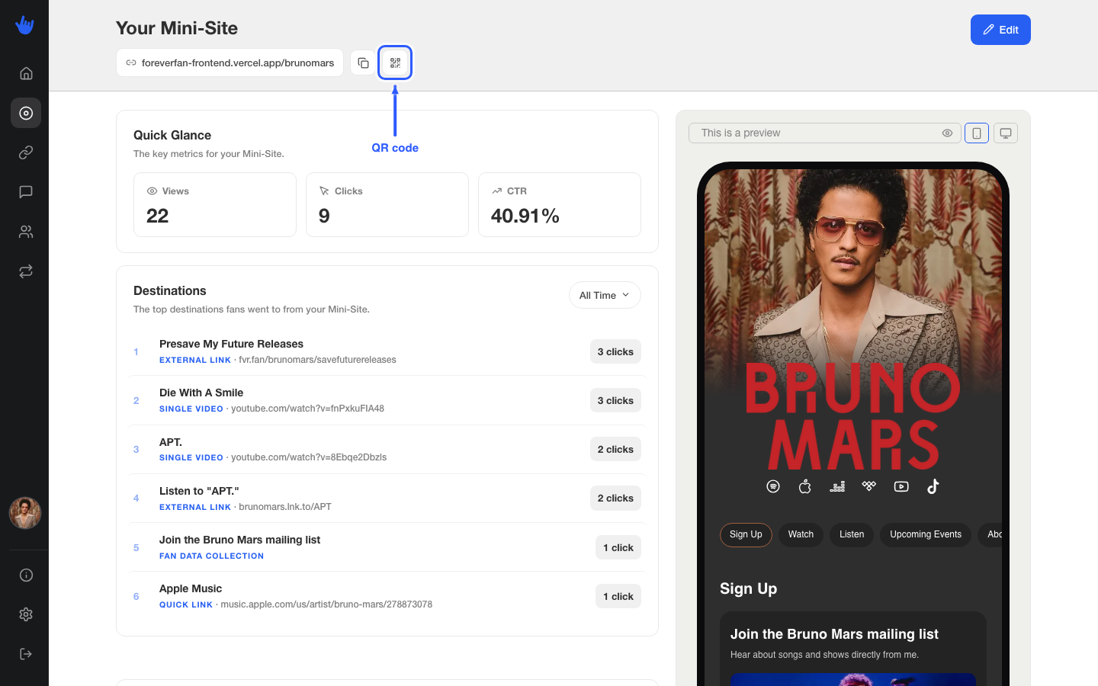This screenshot has height=686, width=1098.
Task: Click the ForeverFan hand logo
Action: click(x=24, y=25)
